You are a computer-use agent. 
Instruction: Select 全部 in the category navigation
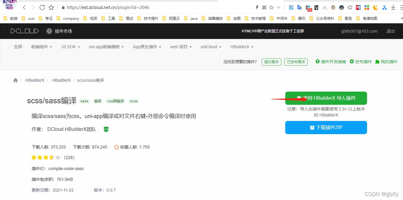(x=18, y=47)
